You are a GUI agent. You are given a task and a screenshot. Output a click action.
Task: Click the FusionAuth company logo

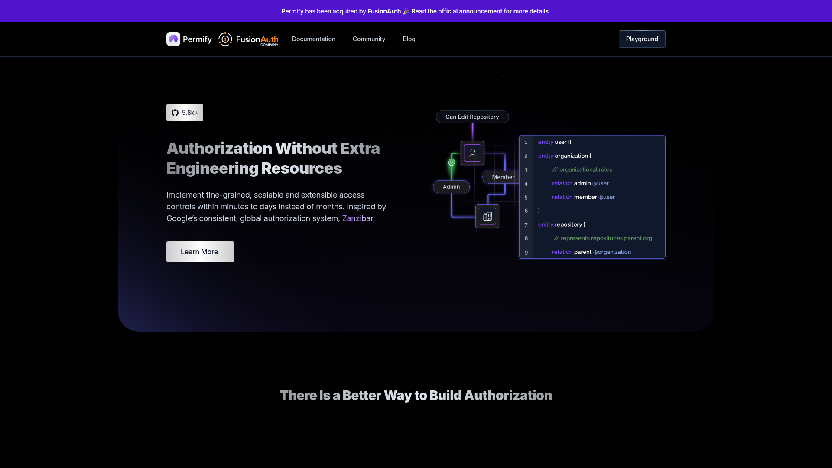point(247,39)
